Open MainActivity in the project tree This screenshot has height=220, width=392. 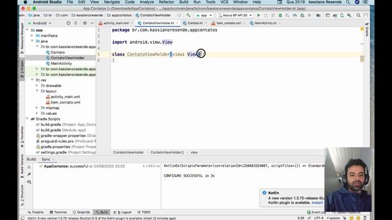click(x=61, y=64)
